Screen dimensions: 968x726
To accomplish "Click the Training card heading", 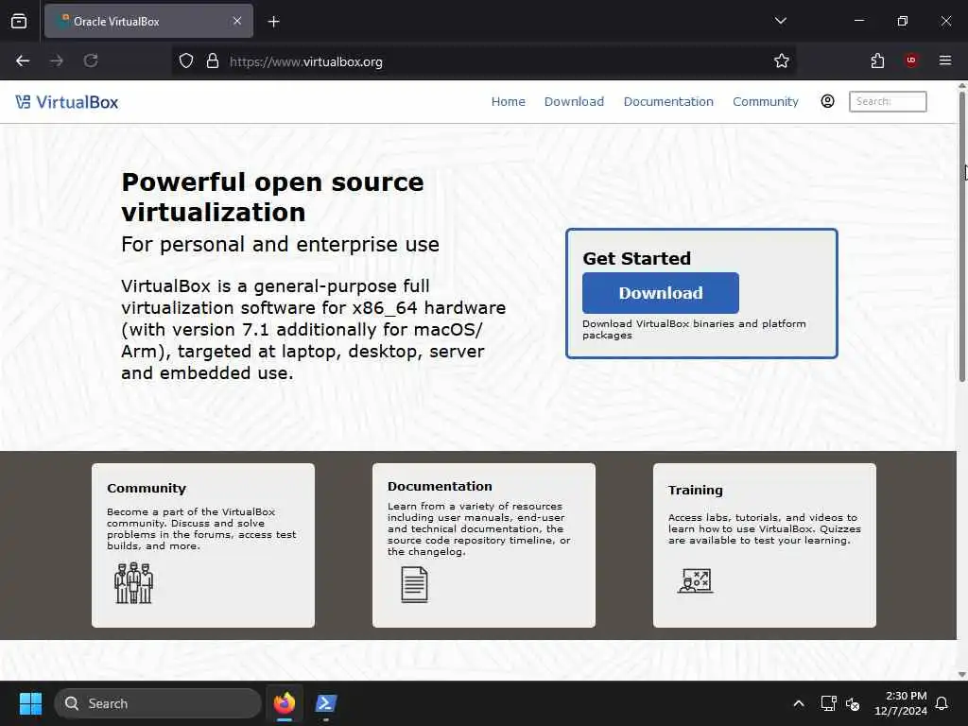I will coord(695,491).
